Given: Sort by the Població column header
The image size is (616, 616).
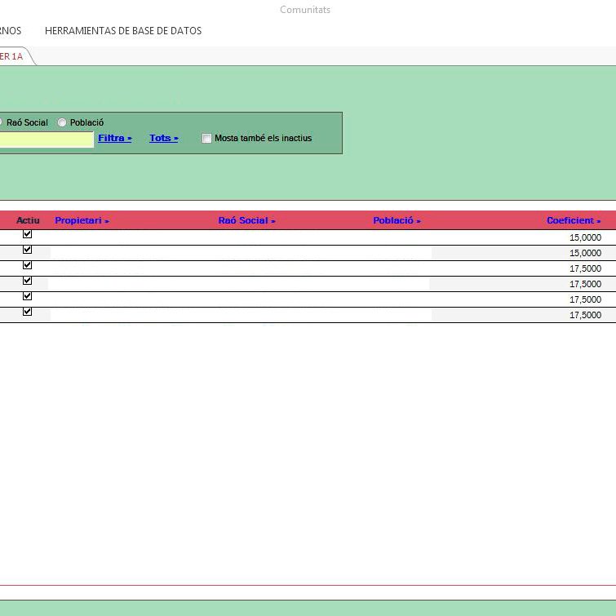Looking at the screenshot, I should [x=397, y=220].
